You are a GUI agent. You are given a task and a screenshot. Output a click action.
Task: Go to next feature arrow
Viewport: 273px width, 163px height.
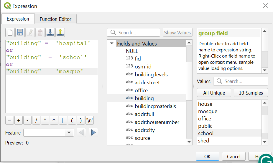(93, 133)
